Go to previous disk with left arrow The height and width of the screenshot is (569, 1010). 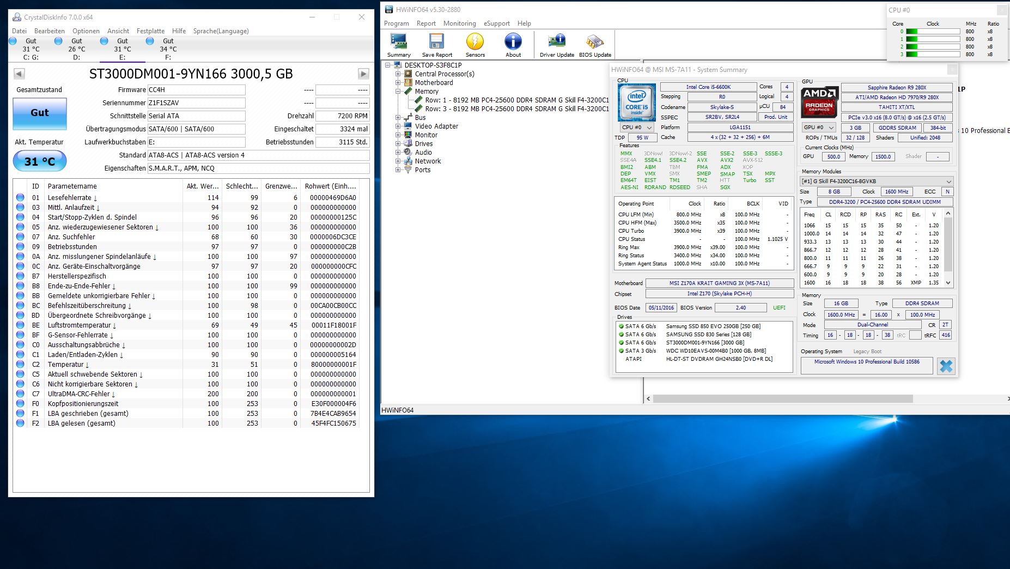19,74
